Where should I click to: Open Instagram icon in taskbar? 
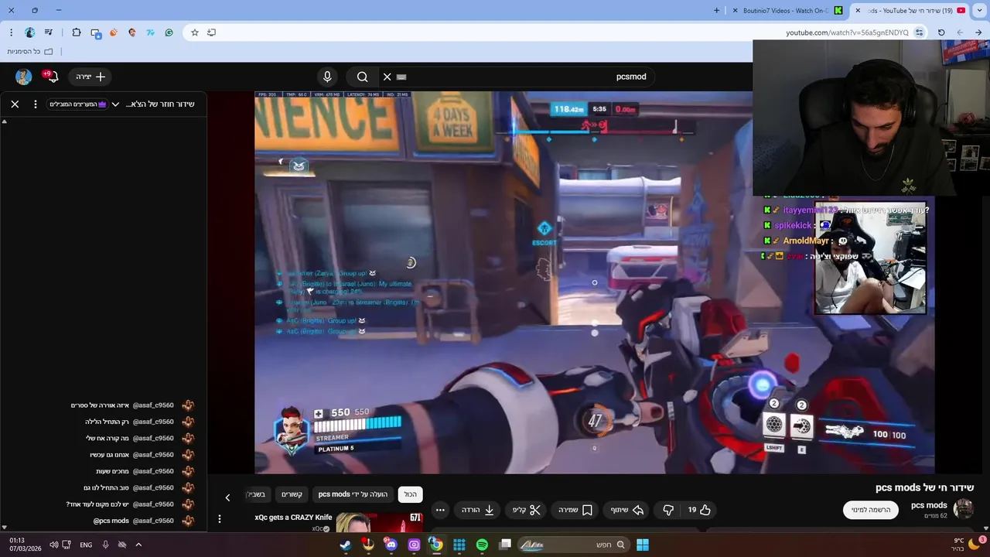(x=414, y=545)
